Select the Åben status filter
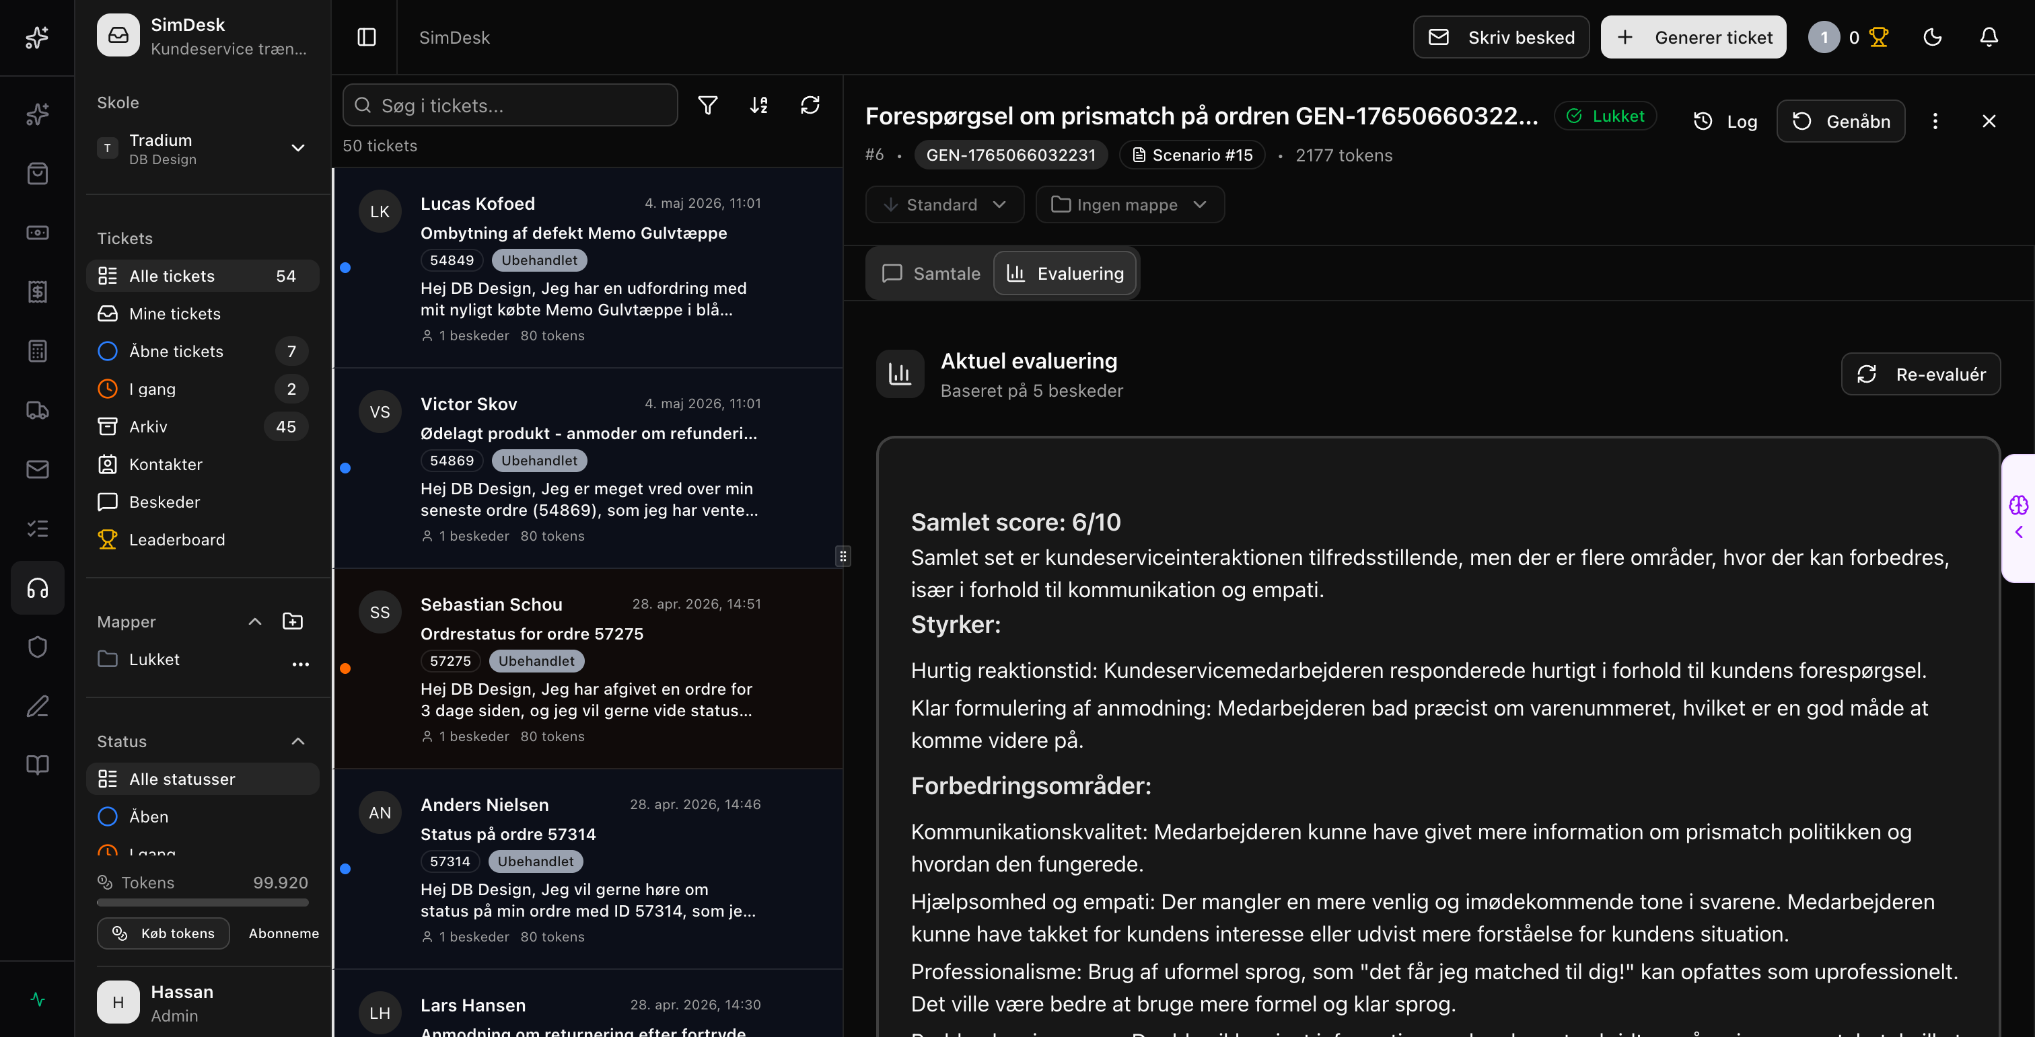 pyautogui.click(x=203, y=817)
